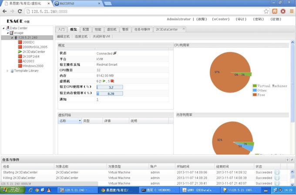Open the 审计 audit link
Viewport: 296px width, 195px height.
click(241, 19)
